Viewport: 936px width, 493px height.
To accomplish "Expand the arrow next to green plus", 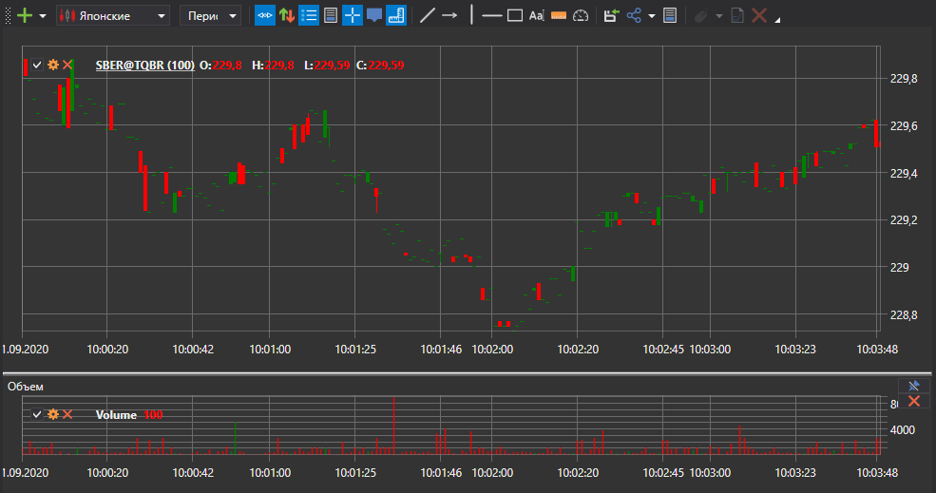I will (43, 16).
